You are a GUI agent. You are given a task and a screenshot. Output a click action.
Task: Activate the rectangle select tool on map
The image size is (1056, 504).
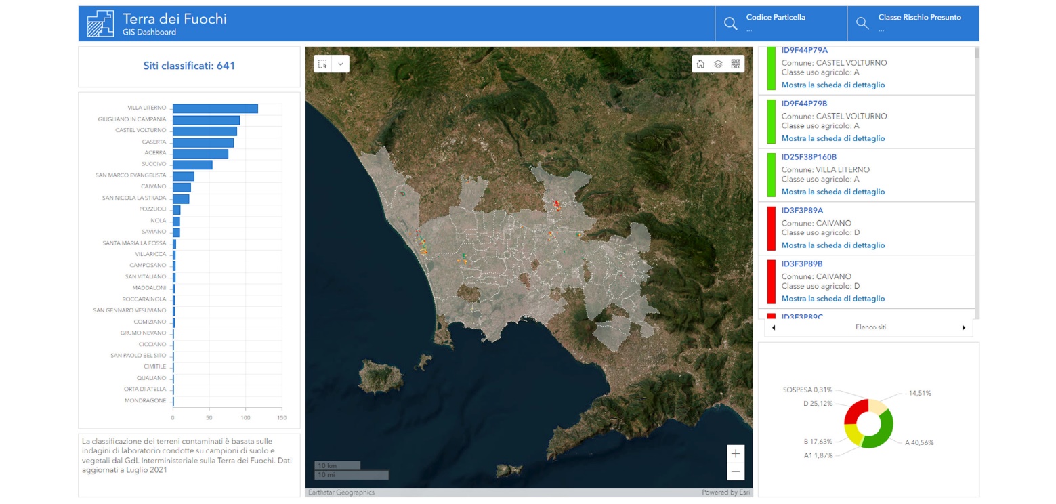[323, 64]
